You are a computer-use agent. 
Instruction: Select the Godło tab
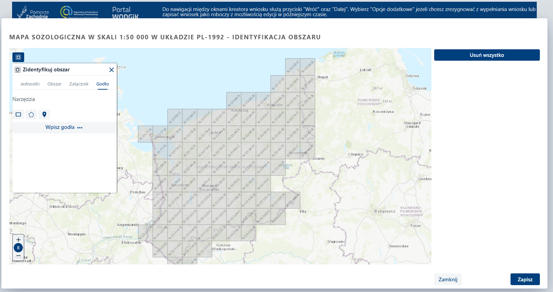coord(103,84)
